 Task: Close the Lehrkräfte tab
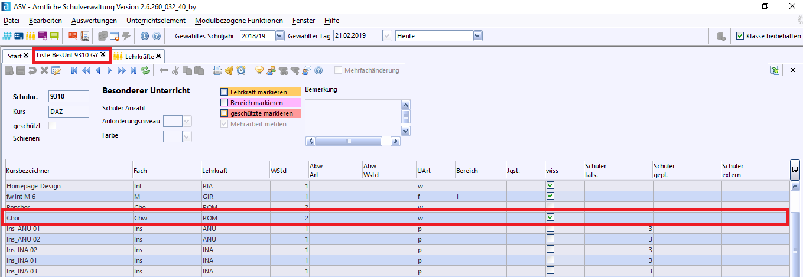(x=158, y=56)
